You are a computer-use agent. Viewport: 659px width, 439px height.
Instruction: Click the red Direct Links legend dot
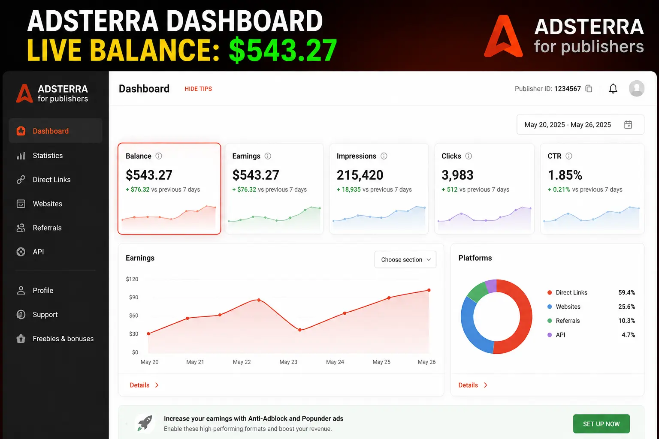click(550, 292)
